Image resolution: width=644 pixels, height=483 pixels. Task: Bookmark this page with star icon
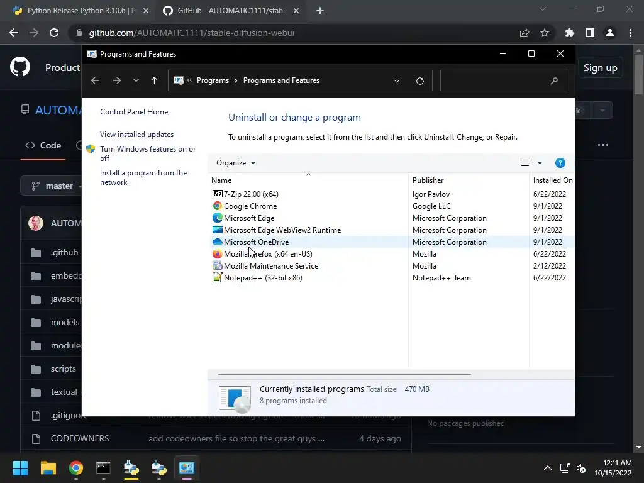545,33
